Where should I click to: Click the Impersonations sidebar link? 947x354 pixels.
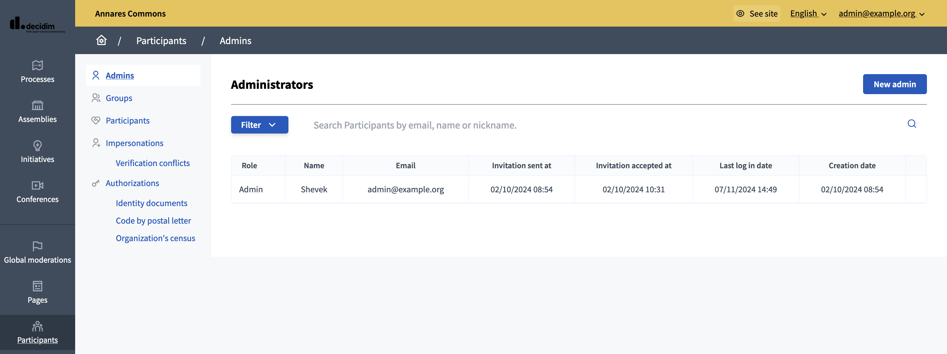click(134, 143)
